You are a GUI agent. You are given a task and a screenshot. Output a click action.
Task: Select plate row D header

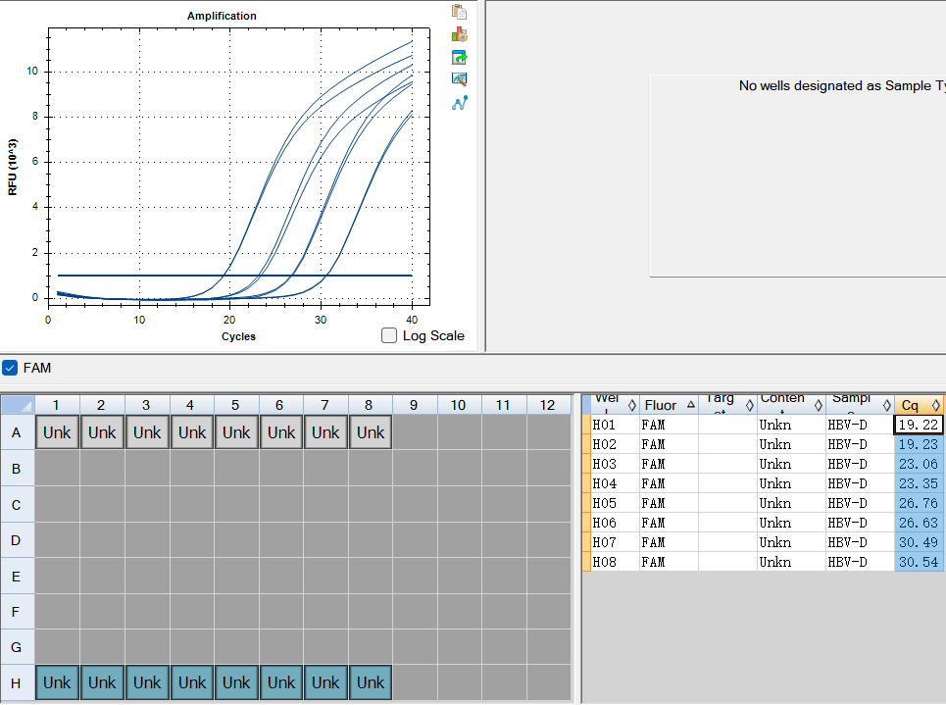17,539
